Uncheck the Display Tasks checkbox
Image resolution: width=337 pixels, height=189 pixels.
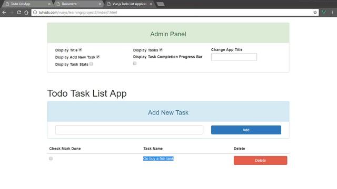coord(161,50)
